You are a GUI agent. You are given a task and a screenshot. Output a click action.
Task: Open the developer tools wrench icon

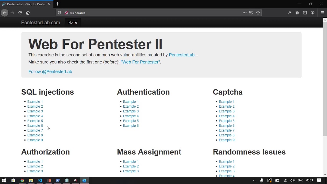point(289,13)
